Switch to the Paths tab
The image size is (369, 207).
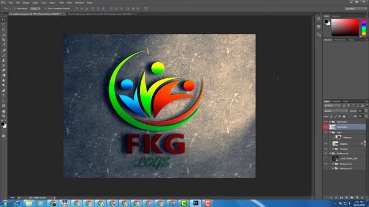[345, 101]
